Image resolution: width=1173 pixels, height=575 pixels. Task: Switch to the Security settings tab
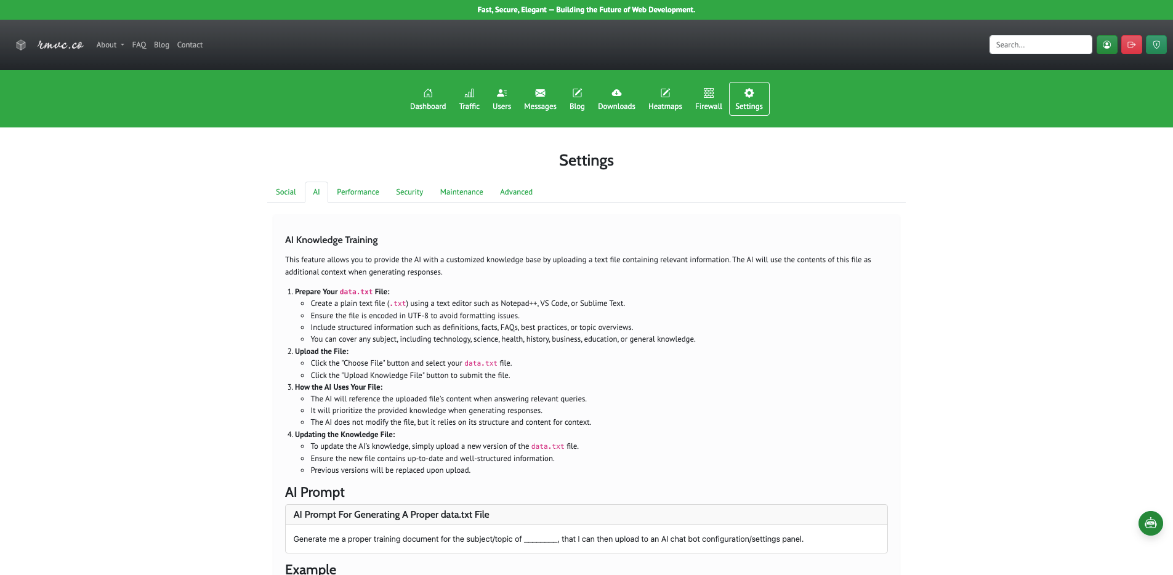tap(409, 192)
